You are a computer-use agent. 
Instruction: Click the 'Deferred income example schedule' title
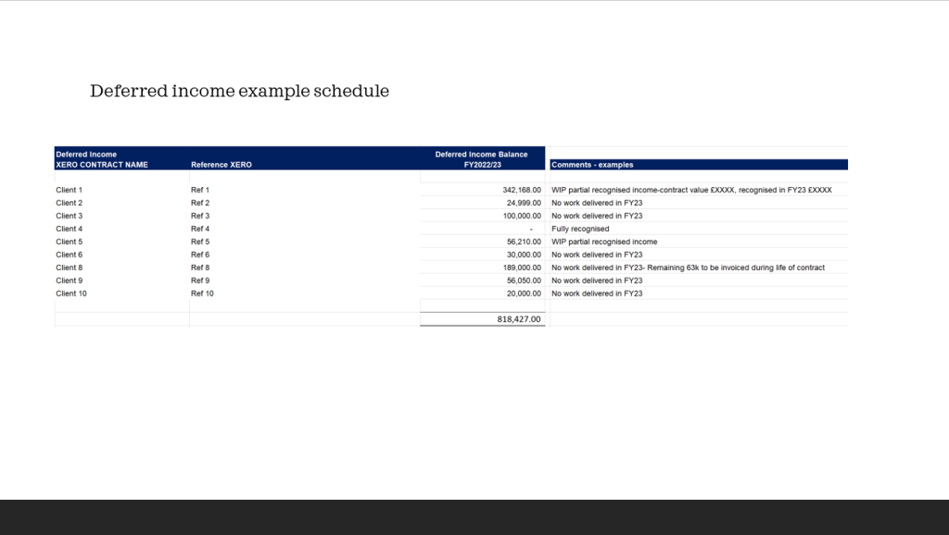(239, 91)
